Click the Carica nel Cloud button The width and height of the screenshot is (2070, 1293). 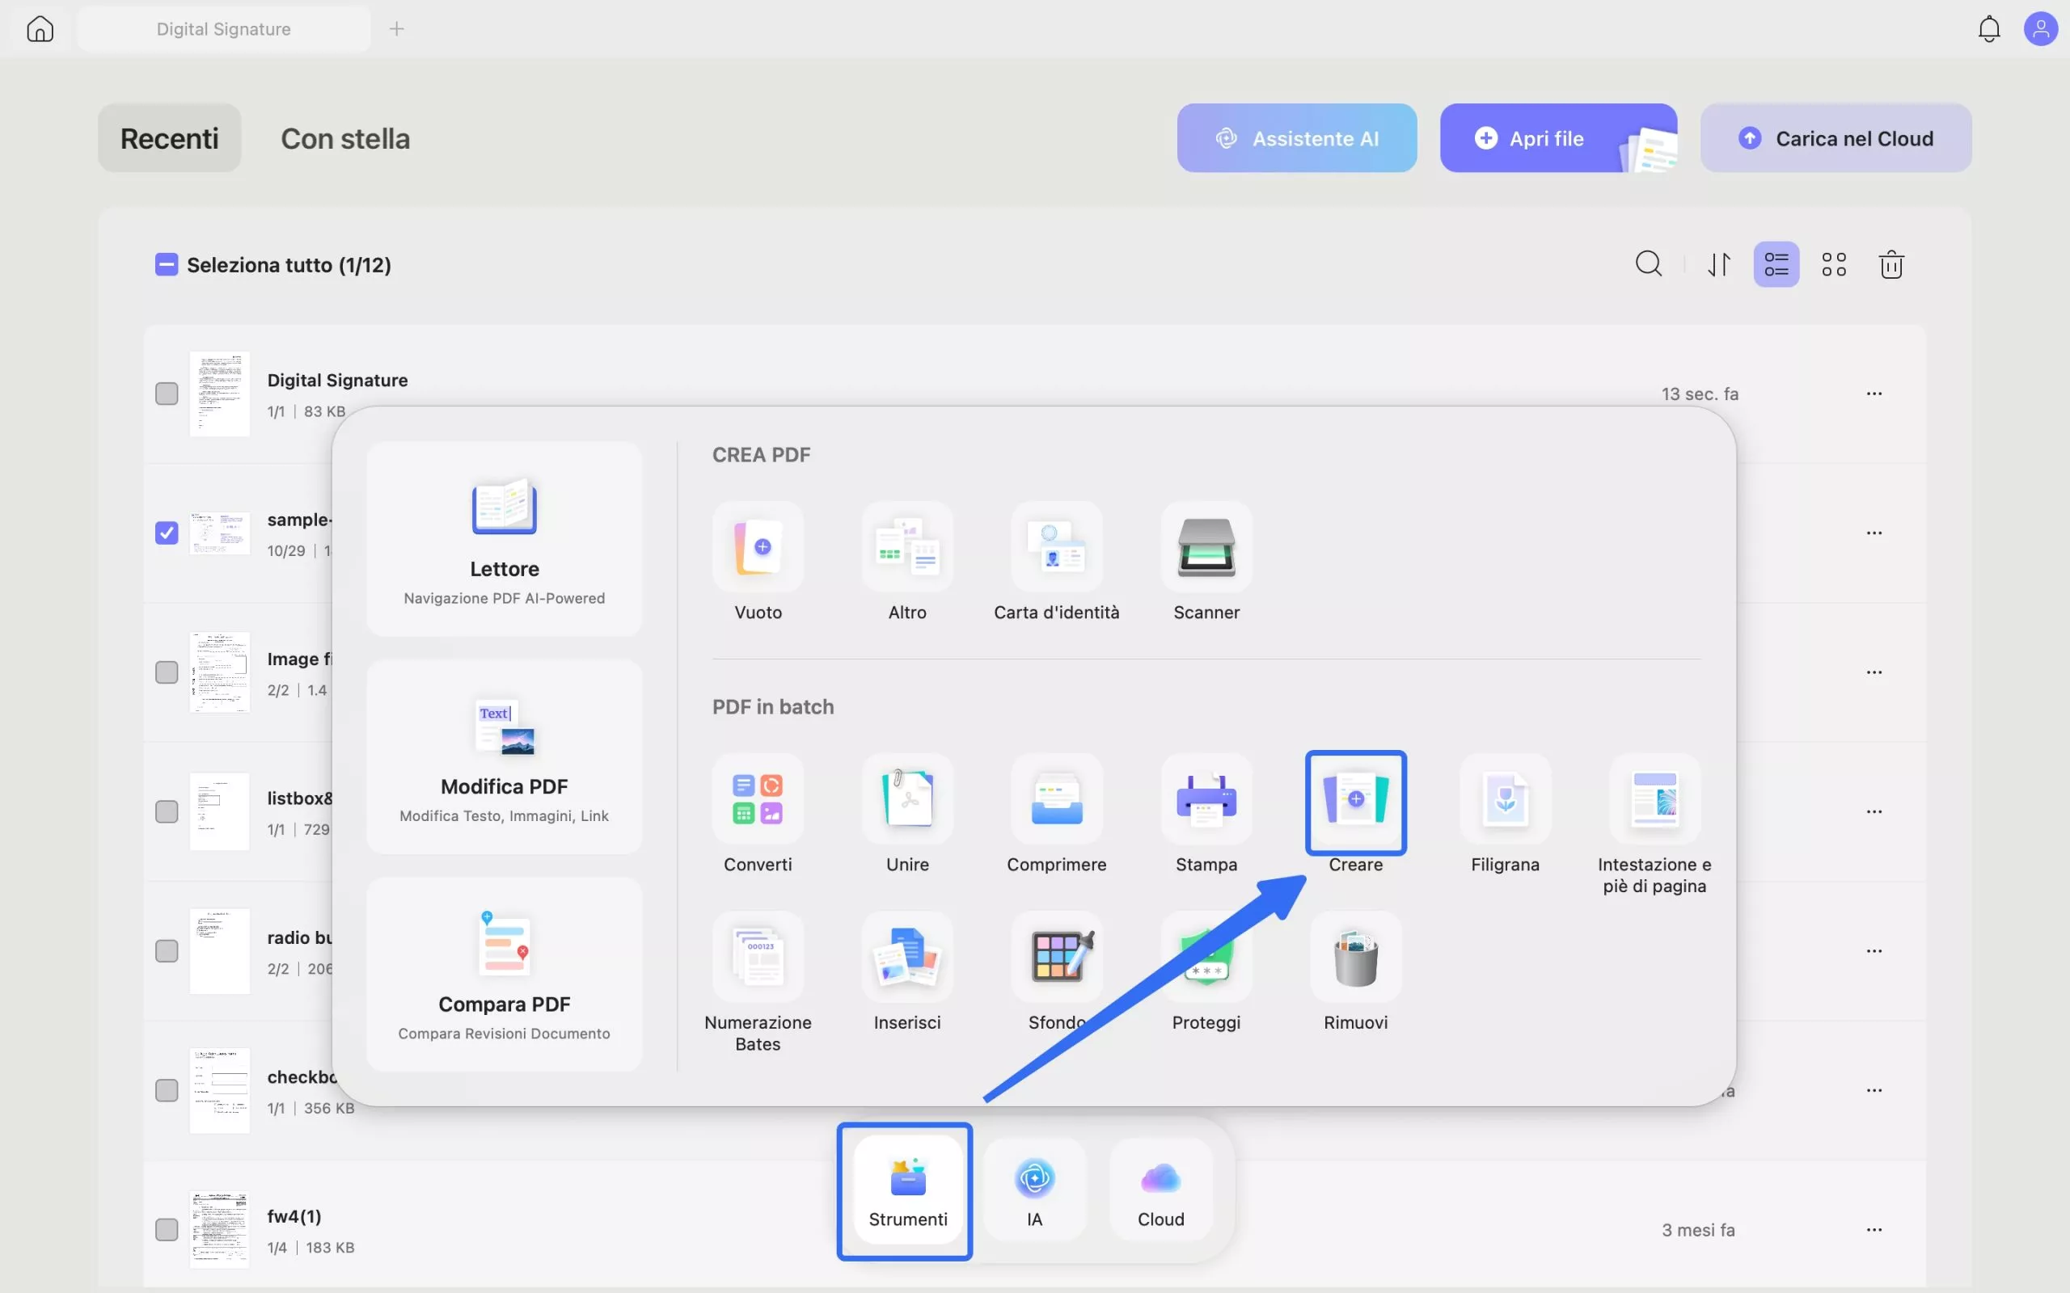point(1836,137)
